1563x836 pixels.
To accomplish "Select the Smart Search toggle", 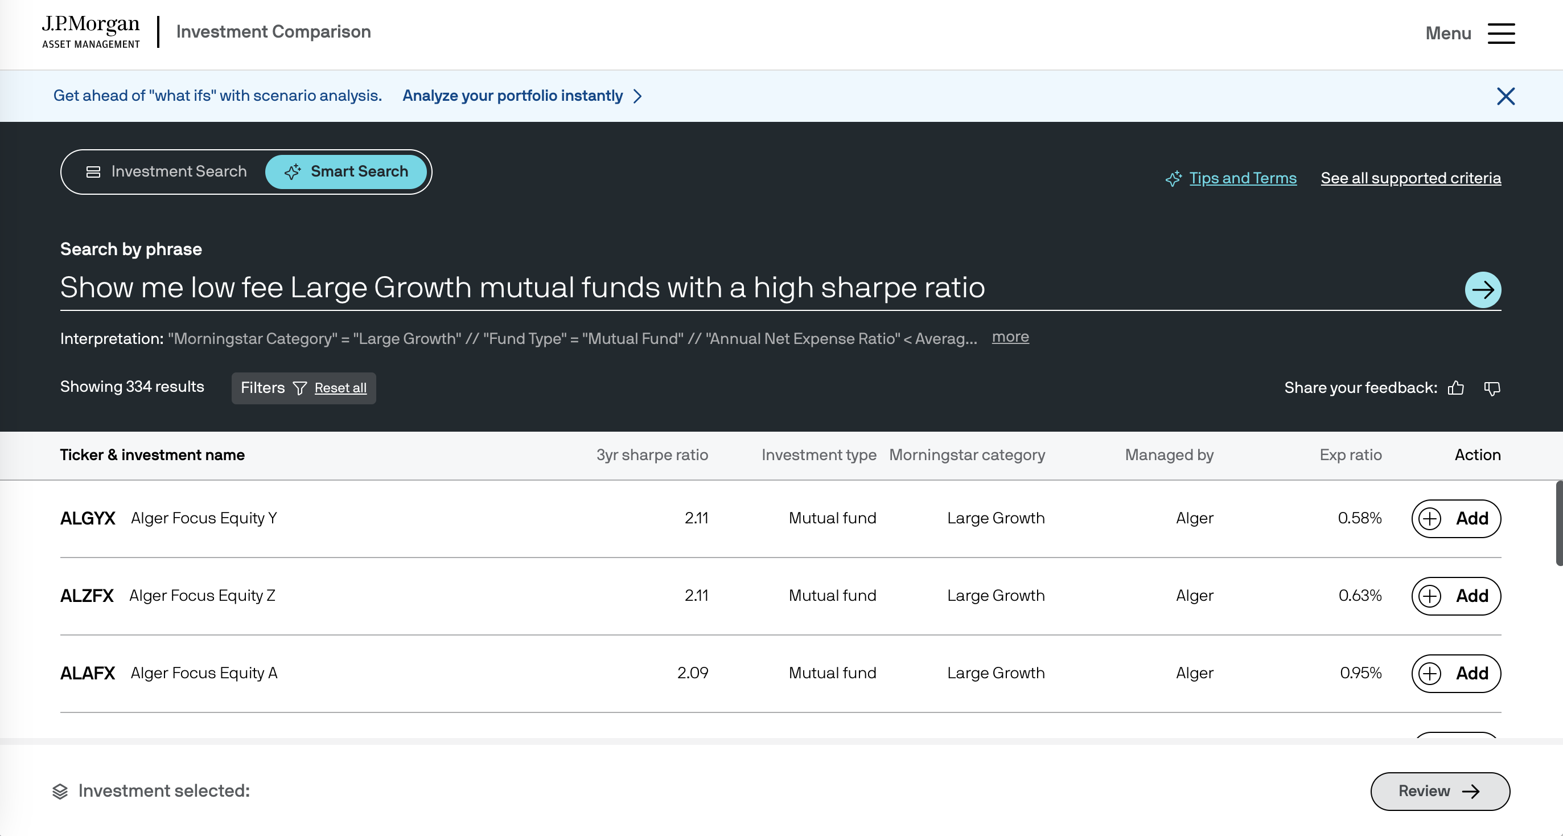I will pos(347,172).
